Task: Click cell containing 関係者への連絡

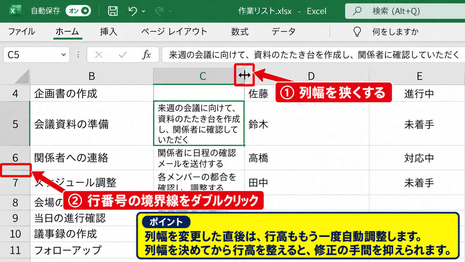Action: pyautogui.click(x=92, y=158)
